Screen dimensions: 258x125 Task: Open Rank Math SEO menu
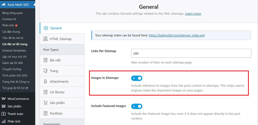pyautogui.click(x=18, y=5)
